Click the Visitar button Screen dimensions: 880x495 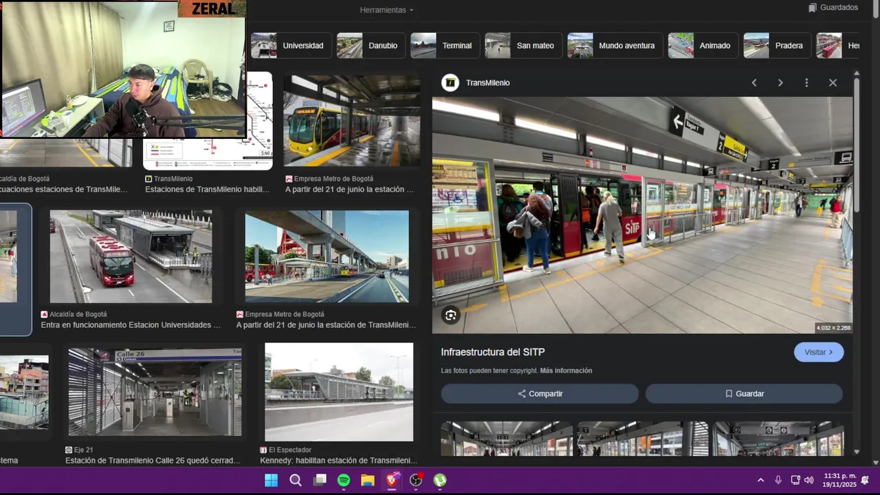tap(818, 352)
